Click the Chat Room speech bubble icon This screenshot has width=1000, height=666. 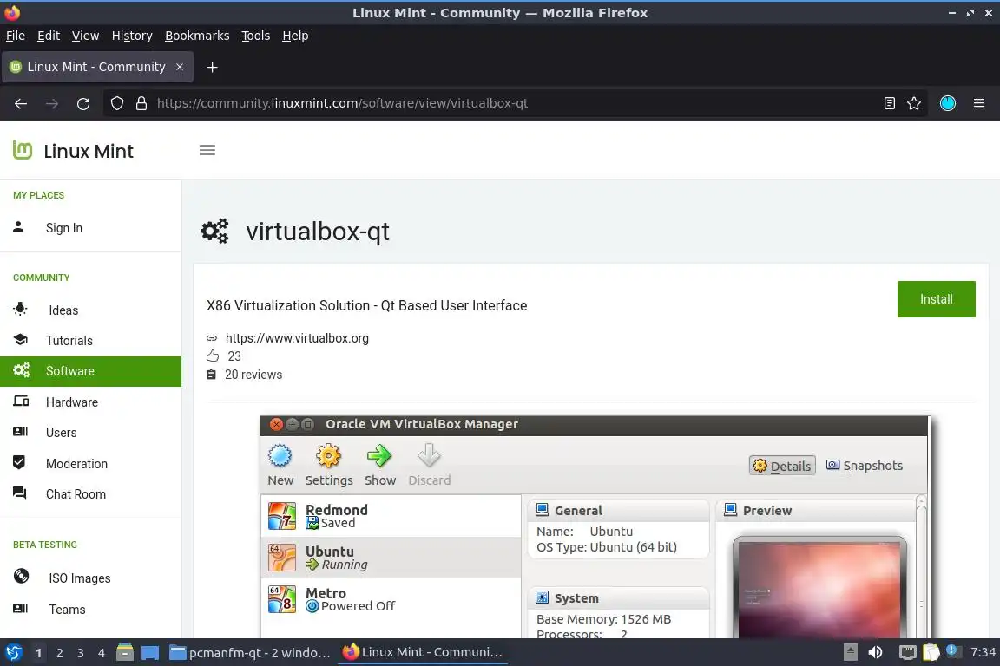coord(20,493)
